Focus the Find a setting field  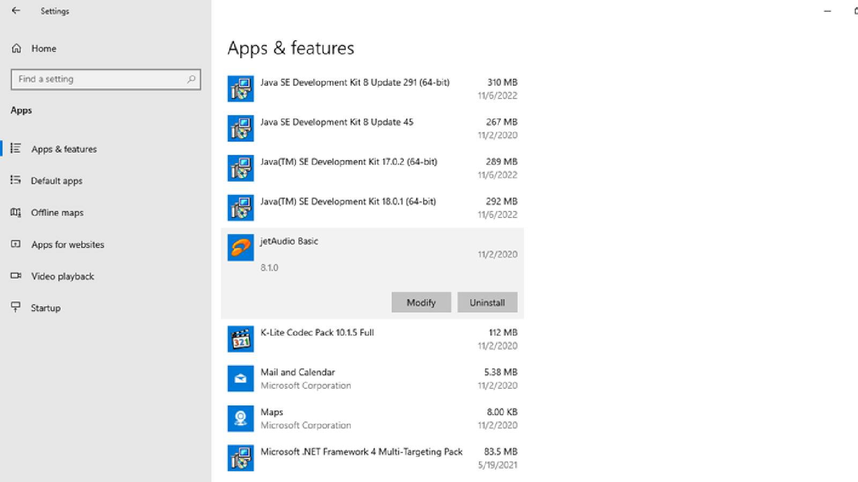tap(99, 79)
